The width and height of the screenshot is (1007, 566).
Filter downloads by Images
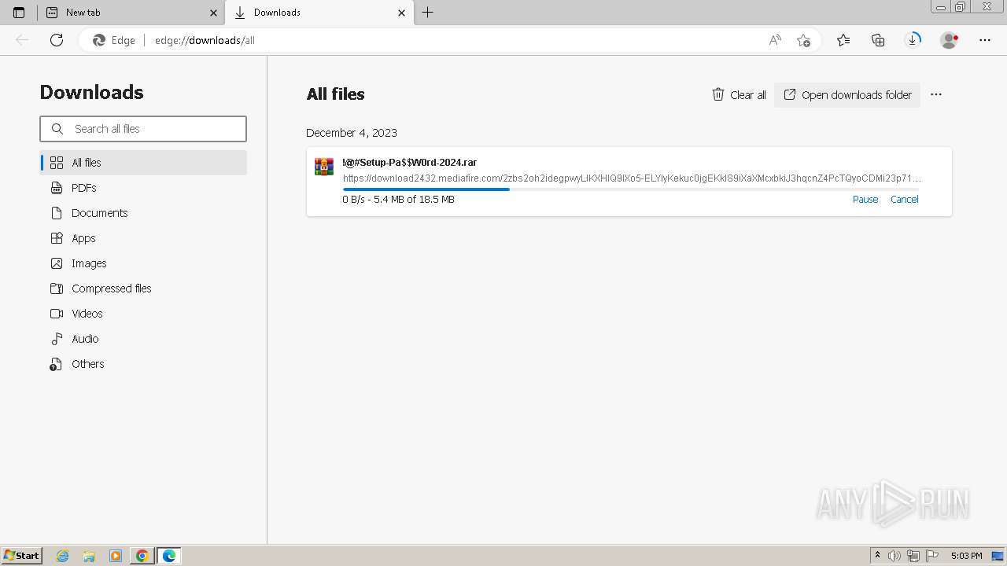(143, 263)
